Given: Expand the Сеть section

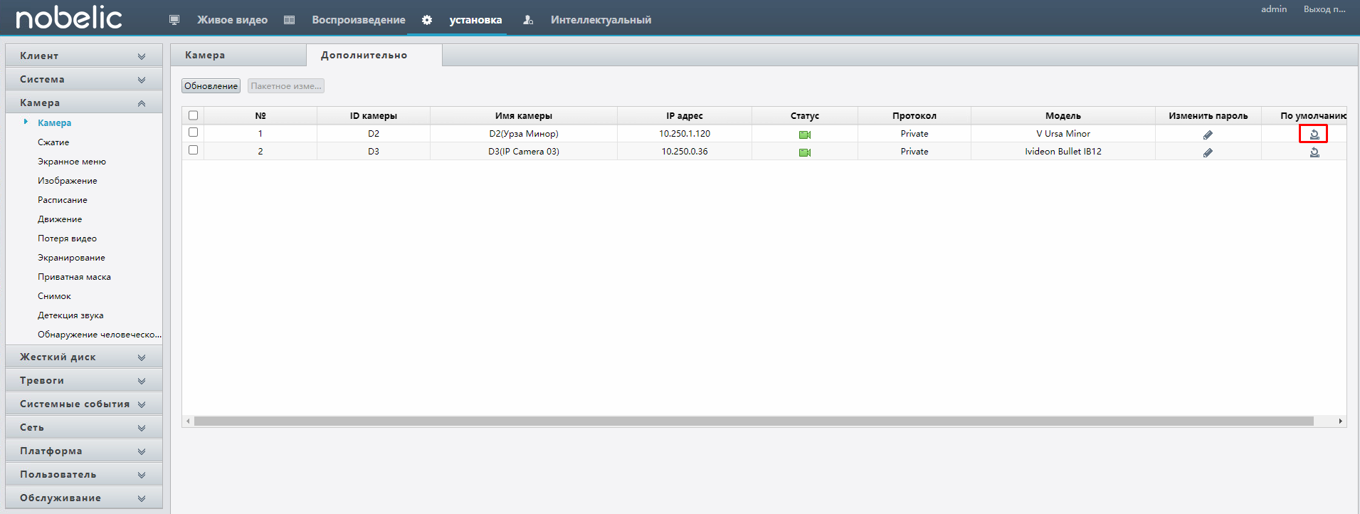Looking at the screenshot, I should tap(84, 427).
